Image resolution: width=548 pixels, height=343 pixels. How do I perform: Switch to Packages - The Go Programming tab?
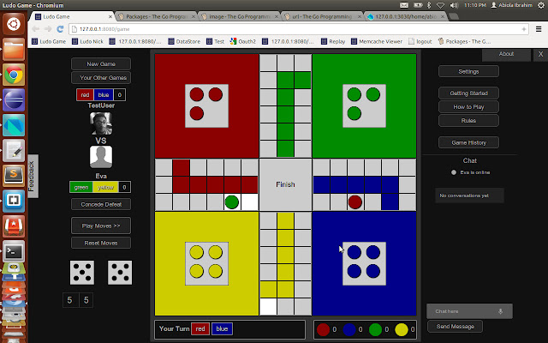157,16
